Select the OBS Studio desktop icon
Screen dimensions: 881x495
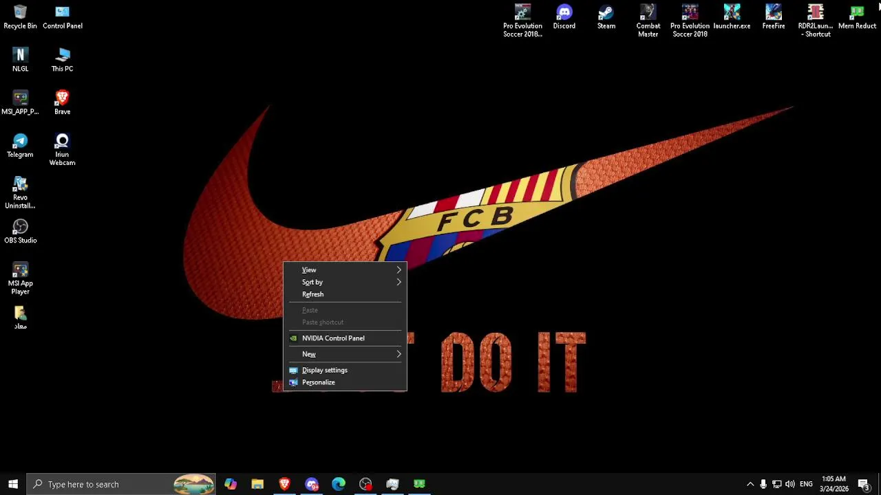(20, 232)
